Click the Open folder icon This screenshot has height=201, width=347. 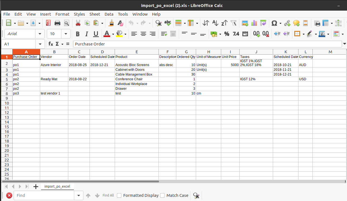[21, 23]
